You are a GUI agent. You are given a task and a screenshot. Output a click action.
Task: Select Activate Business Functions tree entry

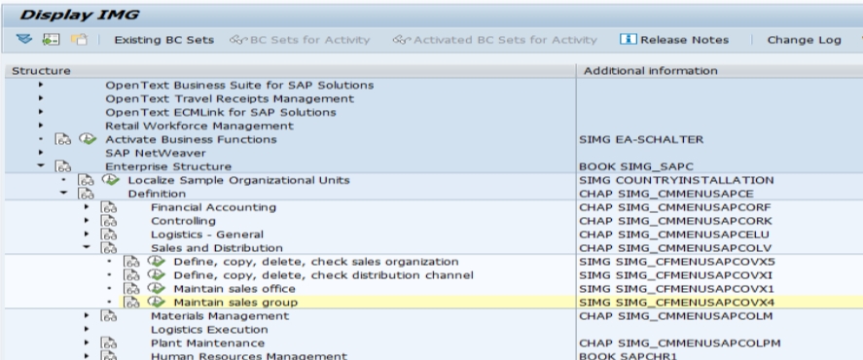[x=191, y=139]
